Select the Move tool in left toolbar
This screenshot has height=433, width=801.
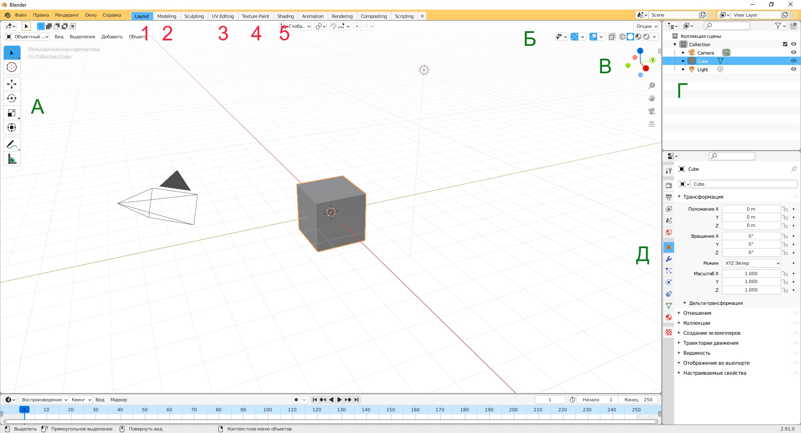12,84
